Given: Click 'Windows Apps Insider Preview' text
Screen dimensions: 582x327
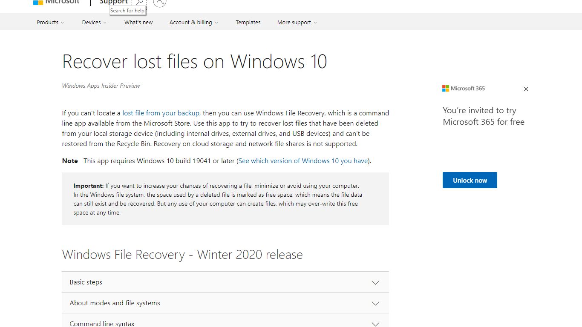Looking at the screenshot, I should pyautogui.click(x=101, y=86).
